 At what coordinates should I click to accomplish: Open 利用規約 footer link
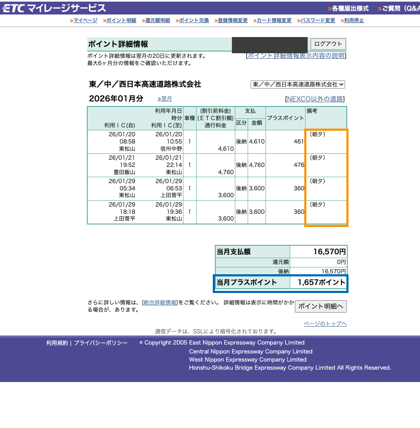pos(57,343)
